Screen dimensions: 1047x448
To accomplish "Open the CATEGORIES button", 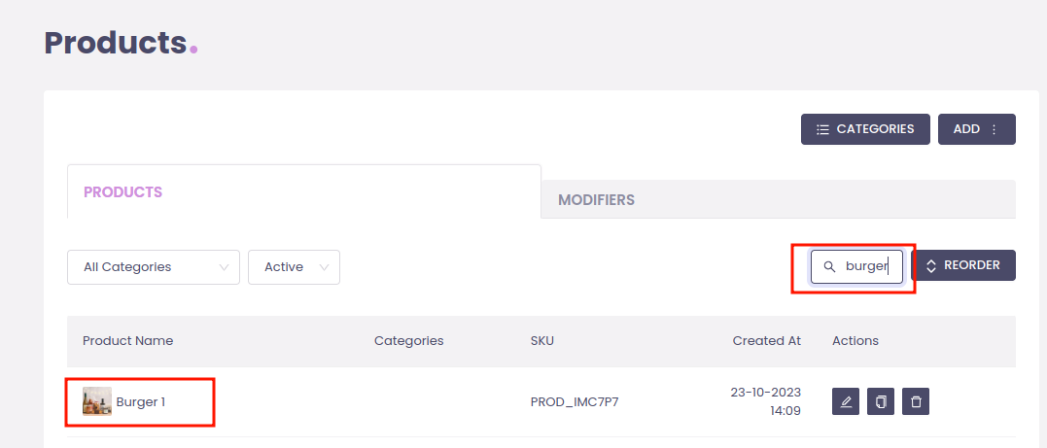I will tap(865, 129).
